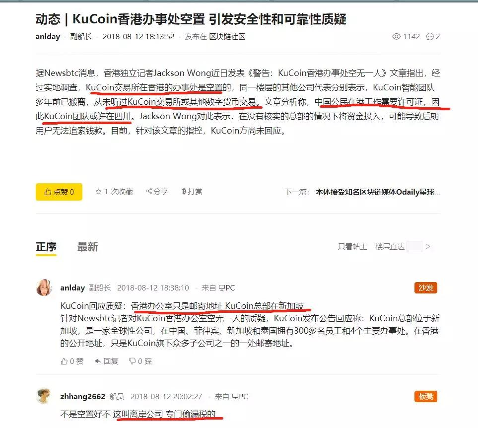This screenshot has width=478, height=428.
Task: Click the 楼层直达 floor number input box
Action: click(x=414, y=247)
